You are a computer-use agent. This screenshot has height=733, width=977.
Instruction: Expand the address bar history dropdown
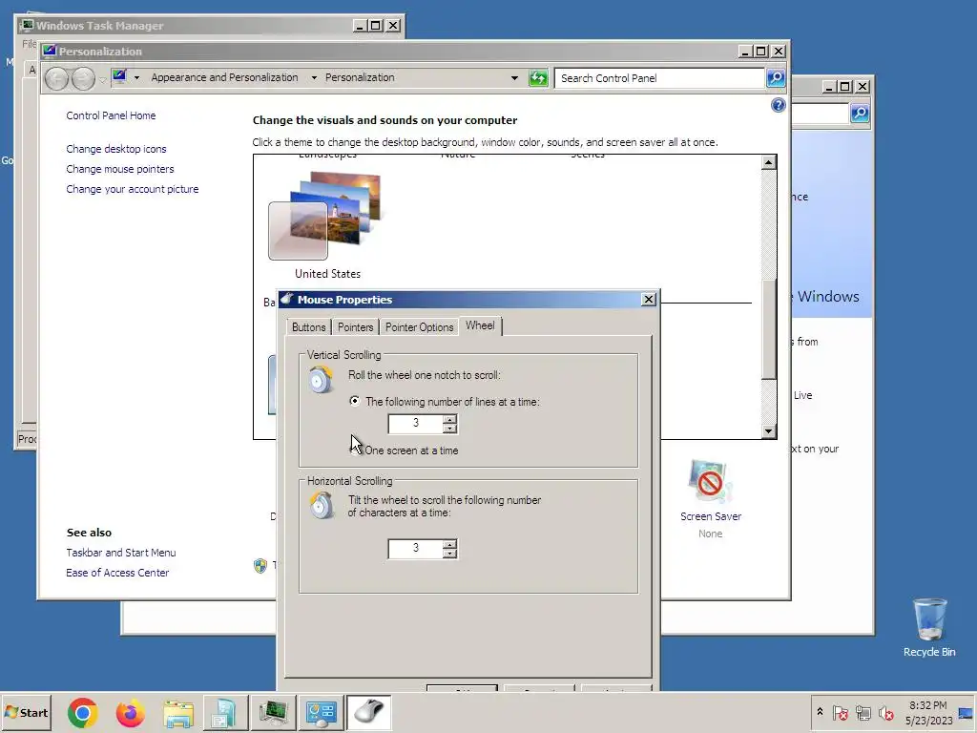pyautogui.click(x=514, y=78)
